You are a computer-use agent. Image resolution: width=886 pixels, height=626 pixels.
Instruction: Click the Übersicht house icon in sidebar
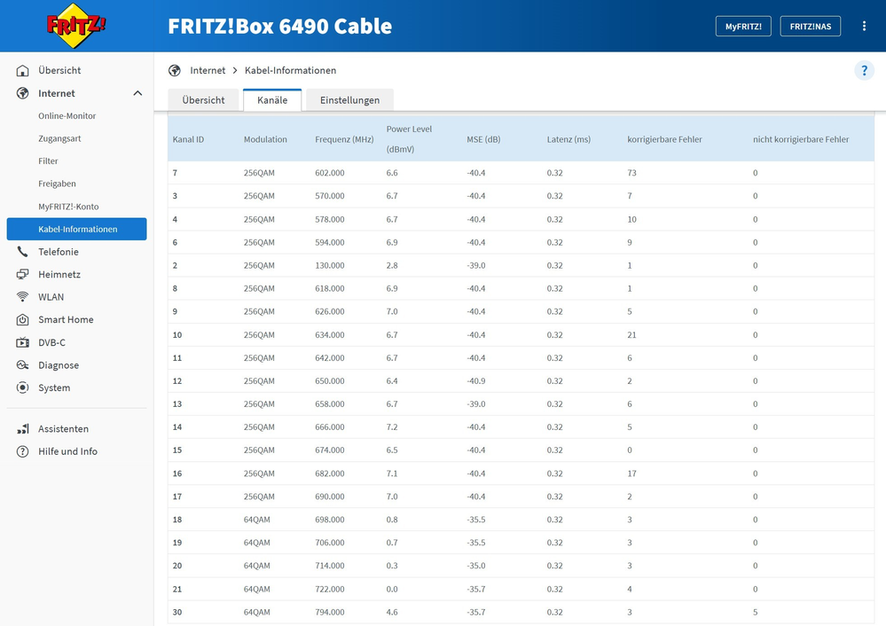(22, 71)
